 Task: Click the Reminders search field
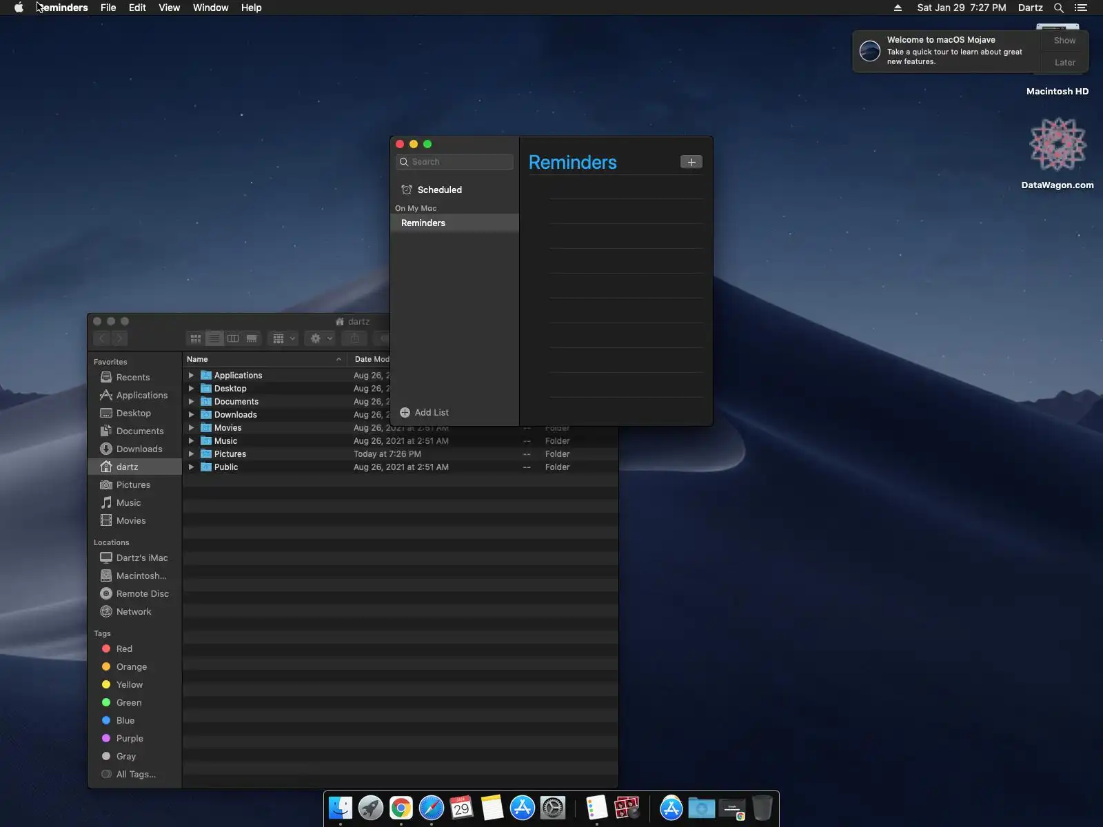pyautogui.click(x=454, y=162)
